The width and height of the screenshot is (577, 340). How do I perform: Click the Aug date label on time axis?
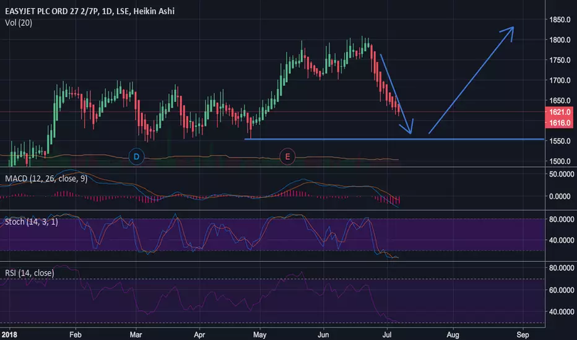pyautogui.click(x=453, y=335)
